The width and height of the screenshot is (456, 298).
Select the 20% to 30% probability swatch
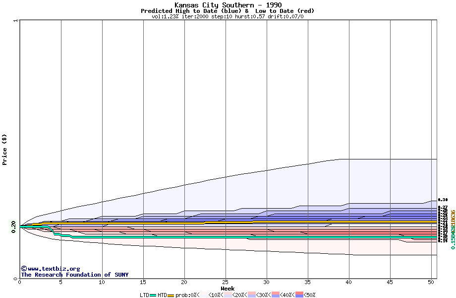coord(252,295)
